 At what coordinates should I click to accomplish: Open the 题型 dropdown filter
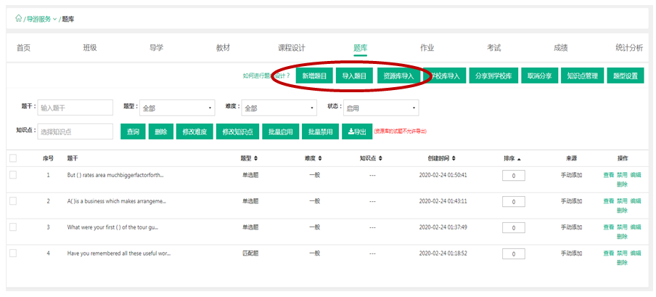(x=177, y=107)
